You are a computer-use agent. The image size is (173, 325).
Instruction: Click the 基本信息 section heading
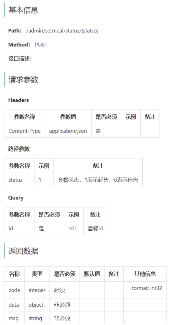click(23, 10)
